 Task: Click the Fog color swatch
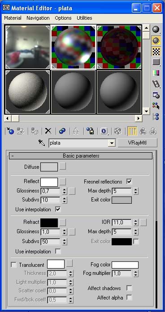pyautogui.click(x=125, y=265)
